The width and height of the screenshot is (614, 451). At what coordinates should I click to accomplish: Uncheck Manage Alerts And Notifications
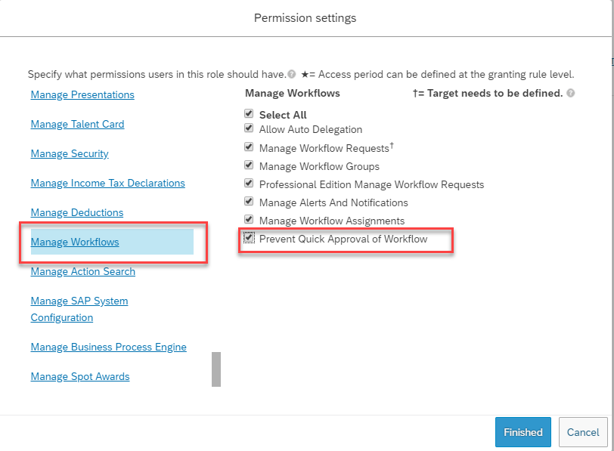pos(249,201)
